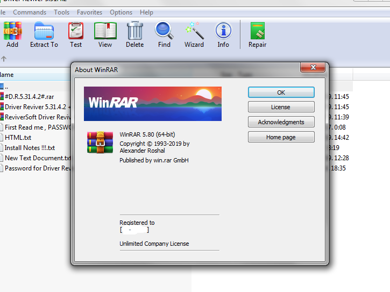390x292 pixels.
Task: Open the View file tool
Action: point(105,34)
